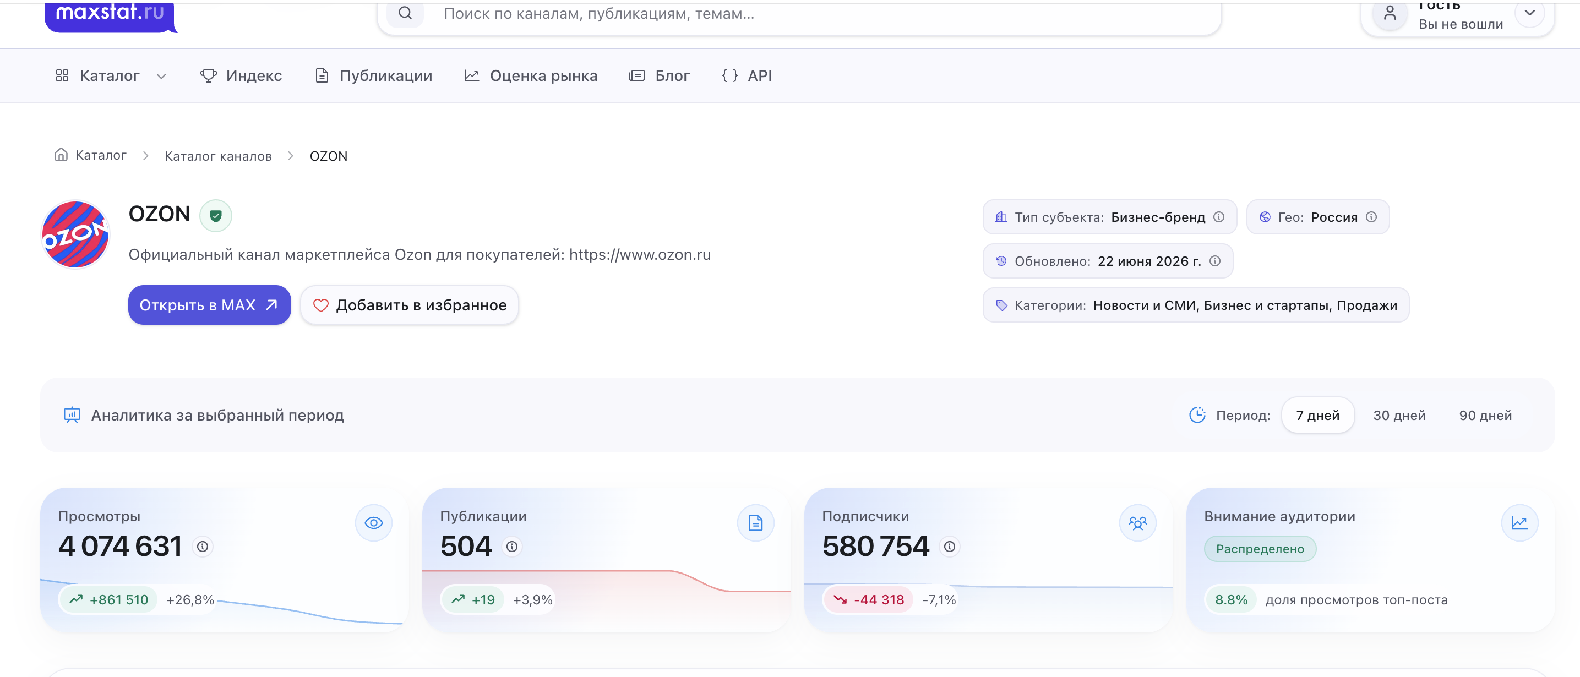The height and width of the screenshot is (677, 1580).
Task: Click the Распределено status badge
Action: click(1260, 549)
